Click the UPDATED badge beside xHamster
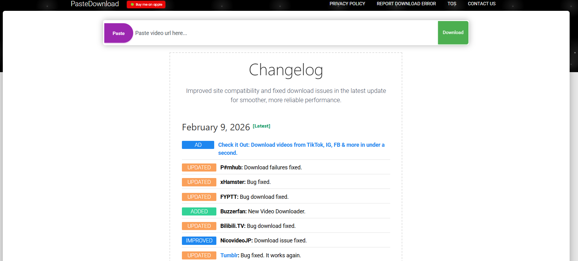This screenshot has height=261, width=578. point(199,182)
